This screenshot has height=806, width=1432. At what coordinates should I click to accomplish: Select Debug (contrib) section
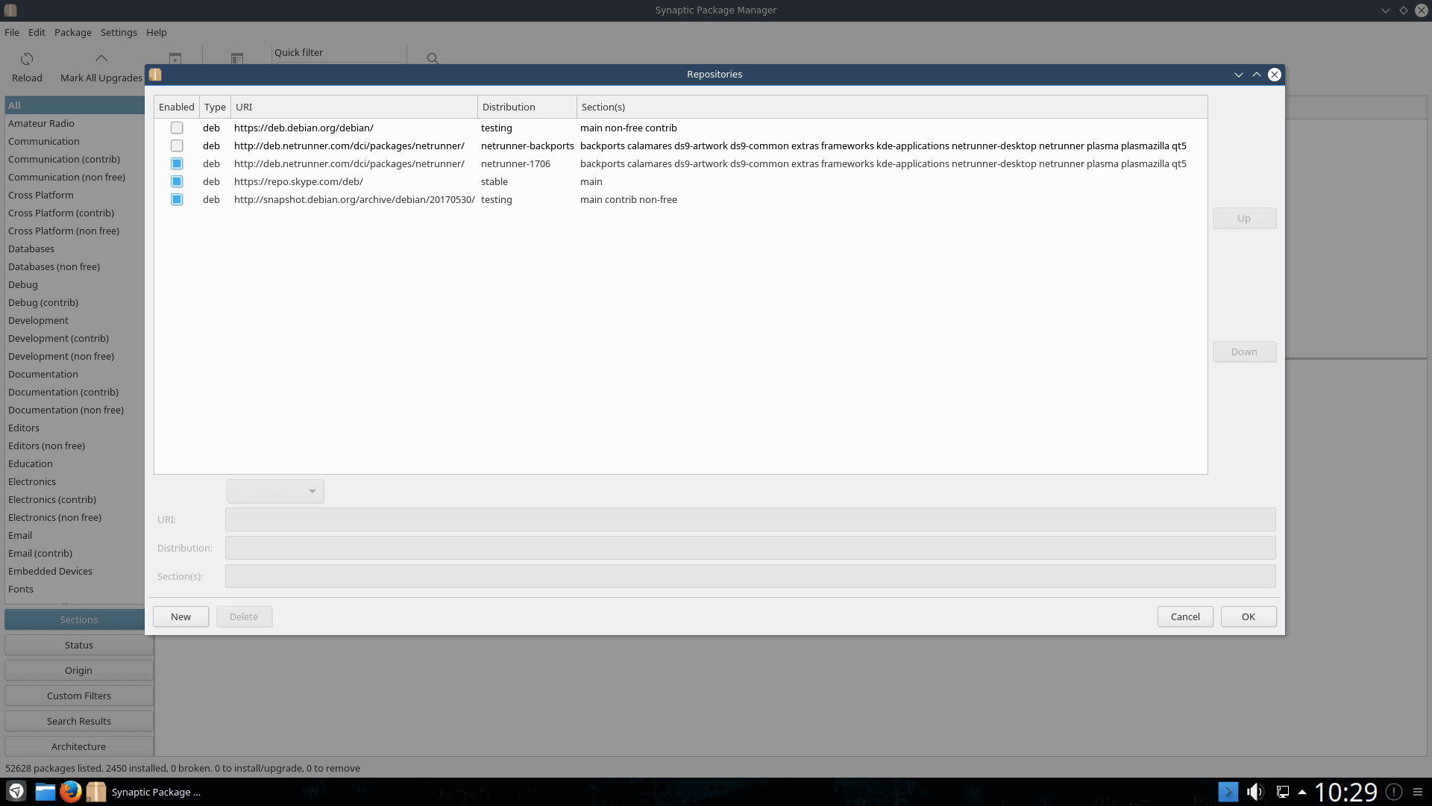point(75,302)
